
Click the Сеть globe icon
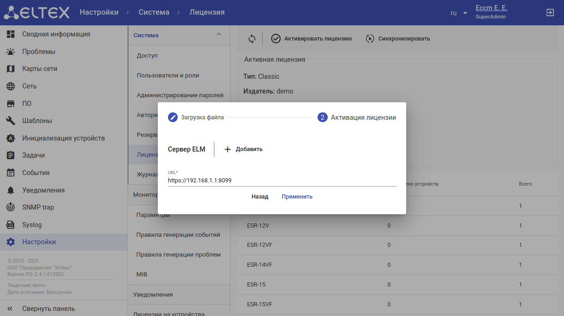[11, 86]
